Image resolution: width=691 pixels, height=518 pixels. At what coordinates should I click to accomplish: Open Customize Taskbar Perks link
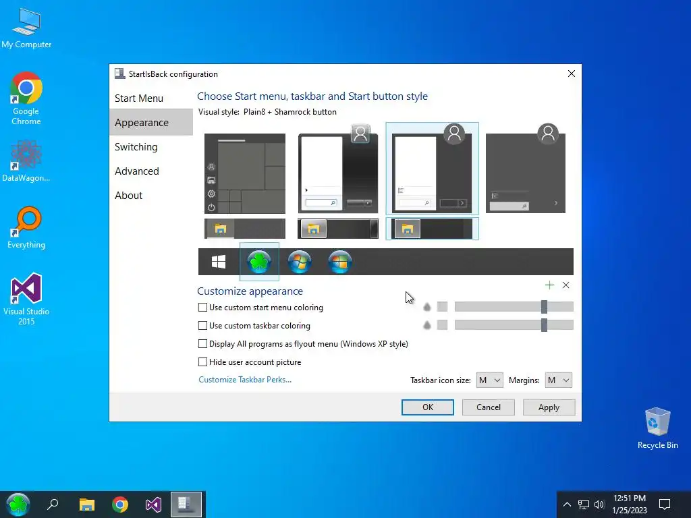pyautogui.click(x=245, y=380)
